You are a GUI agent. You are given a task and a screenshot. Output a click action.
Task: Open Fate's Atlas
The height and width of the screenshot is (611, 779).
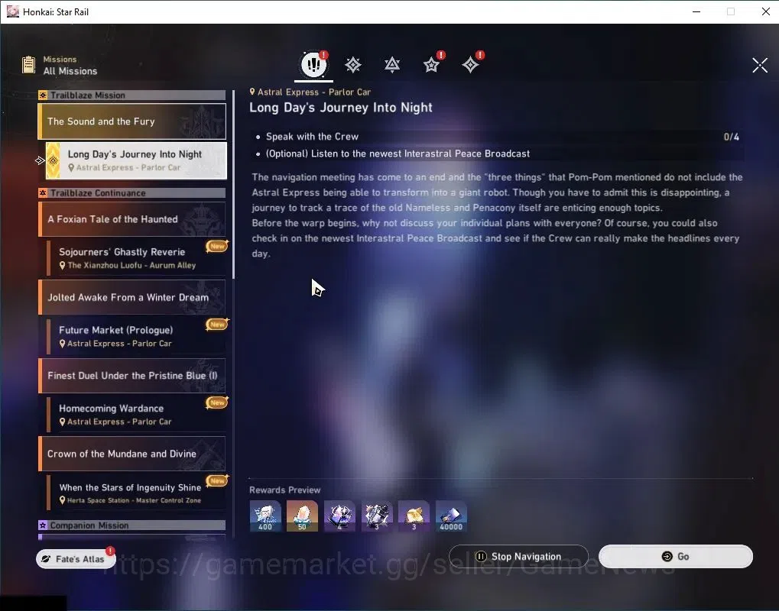point(76,559)
